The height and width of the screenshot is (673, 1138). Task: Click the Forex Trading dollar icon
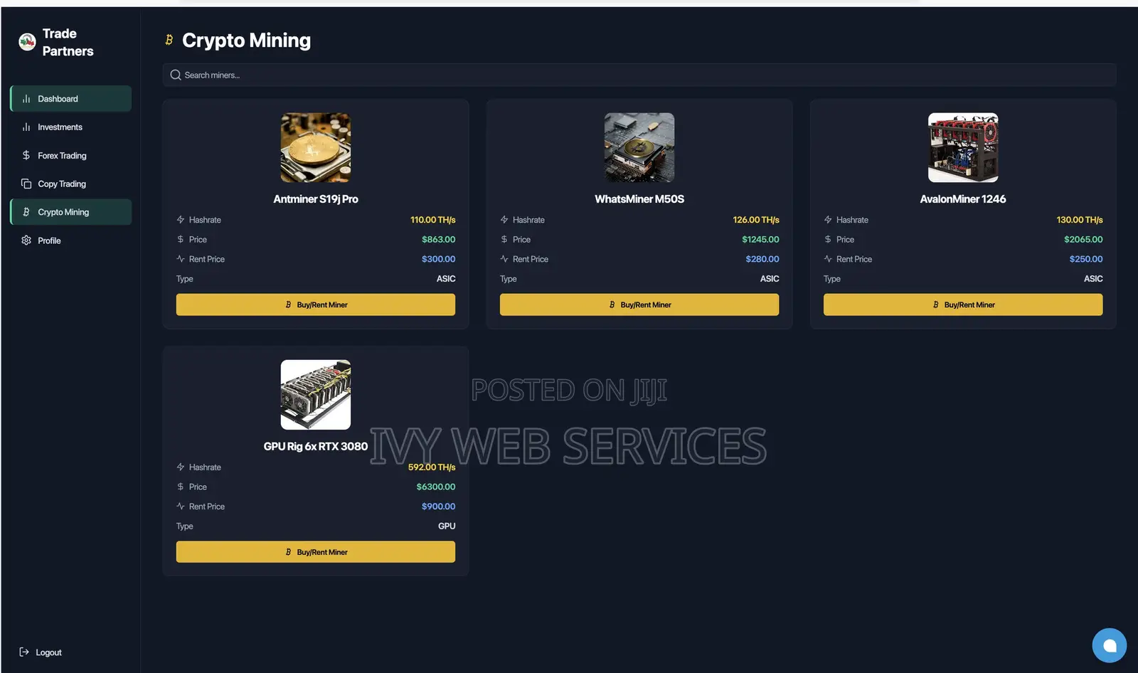[x=26, y=155]
